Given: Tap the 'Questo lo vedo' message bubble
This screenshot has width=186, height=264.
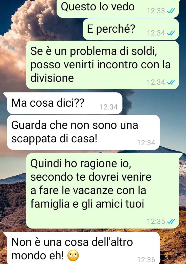Looking at the screenshot, I should pos(118,9).
